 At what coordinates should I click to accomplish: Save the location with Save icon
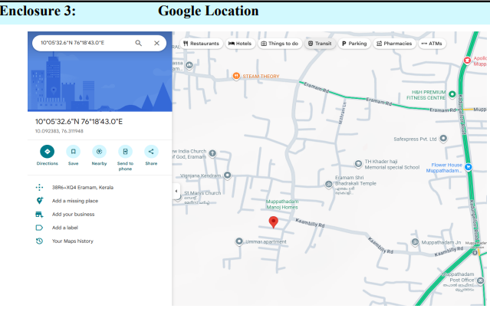73,152
